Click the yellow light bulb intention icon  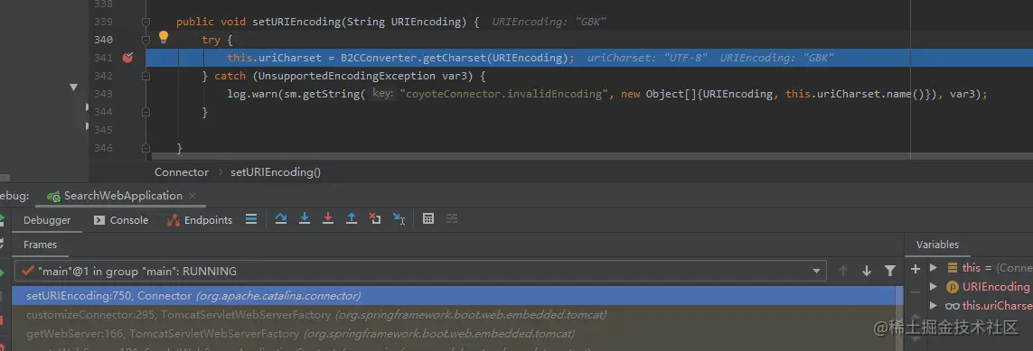(164, 38)
